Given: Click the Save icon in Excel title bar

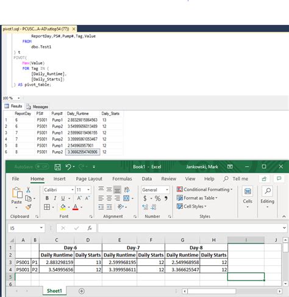Looking at the screenshot, I should (58, 167).
